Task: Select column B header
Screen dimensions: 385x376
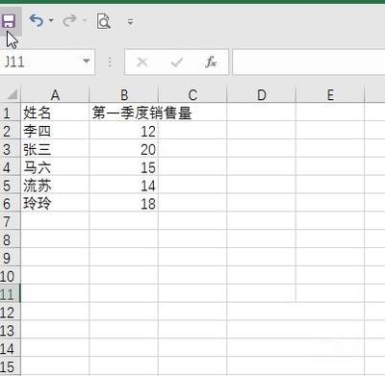Action: point(124,95)
